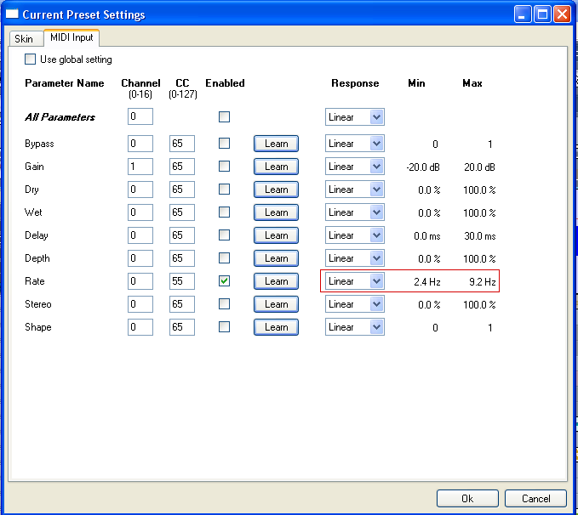Focus Gain channel field showing 1
This screenshot has height=515, width=578.
click(x=140, y=166)
